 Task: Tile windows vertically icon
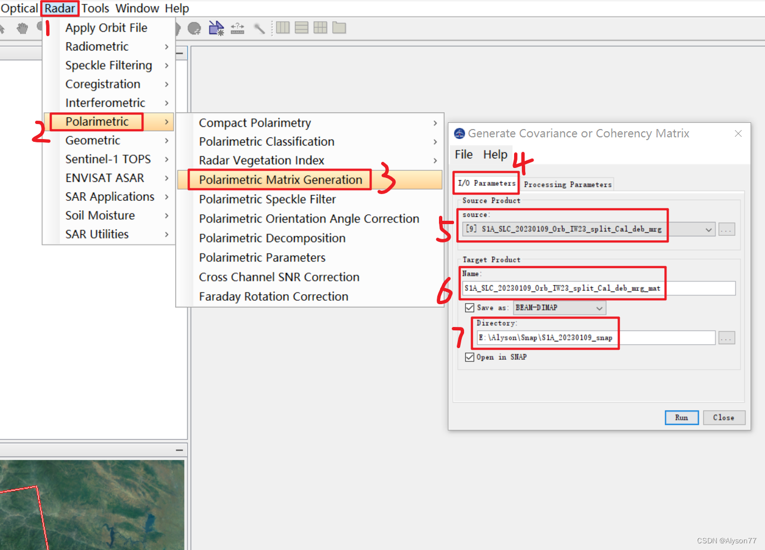click(302, 27)
